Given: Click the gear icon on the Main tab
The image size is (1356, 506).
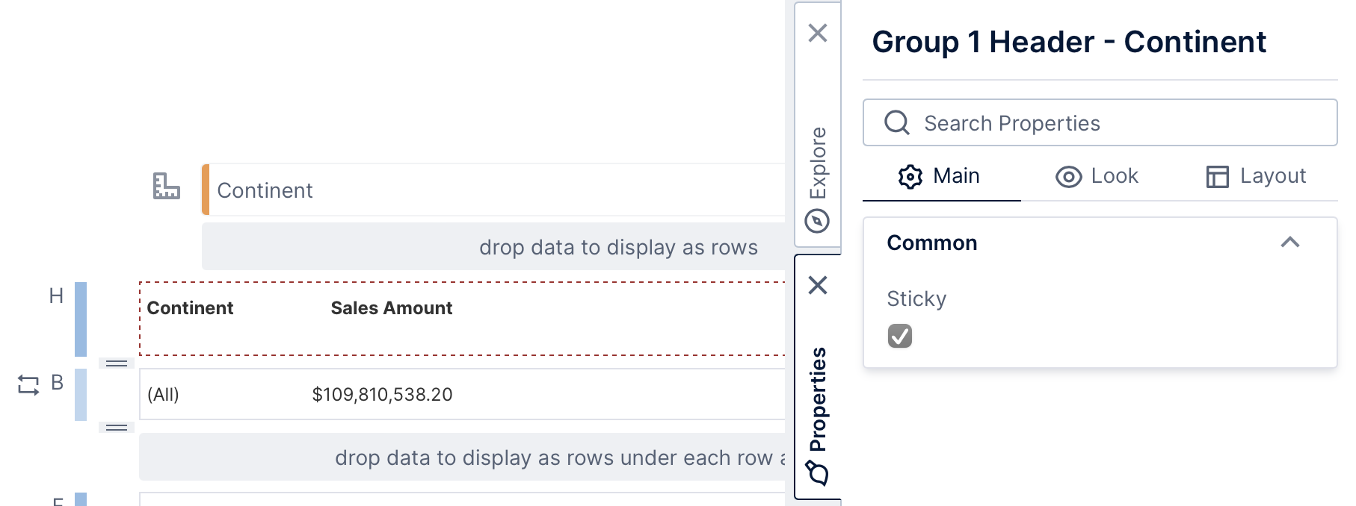Looking at the screenshot, I should [x=910, y=175].
